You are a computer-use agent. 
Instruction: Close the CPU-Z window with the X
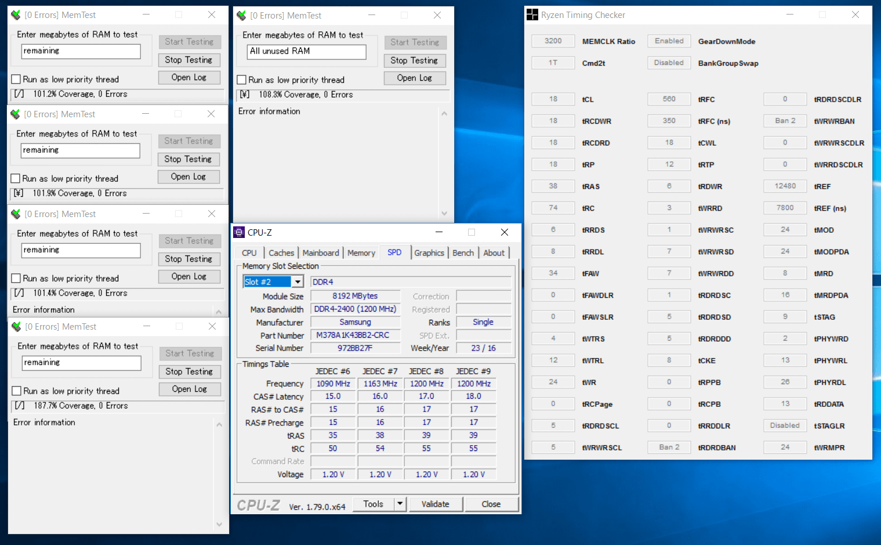pos(504,232)
